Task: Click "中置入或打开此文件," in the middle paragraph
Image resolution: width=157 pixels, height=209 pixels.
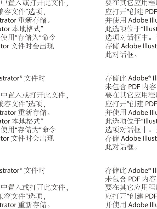Action: click(x=35, y=95)
